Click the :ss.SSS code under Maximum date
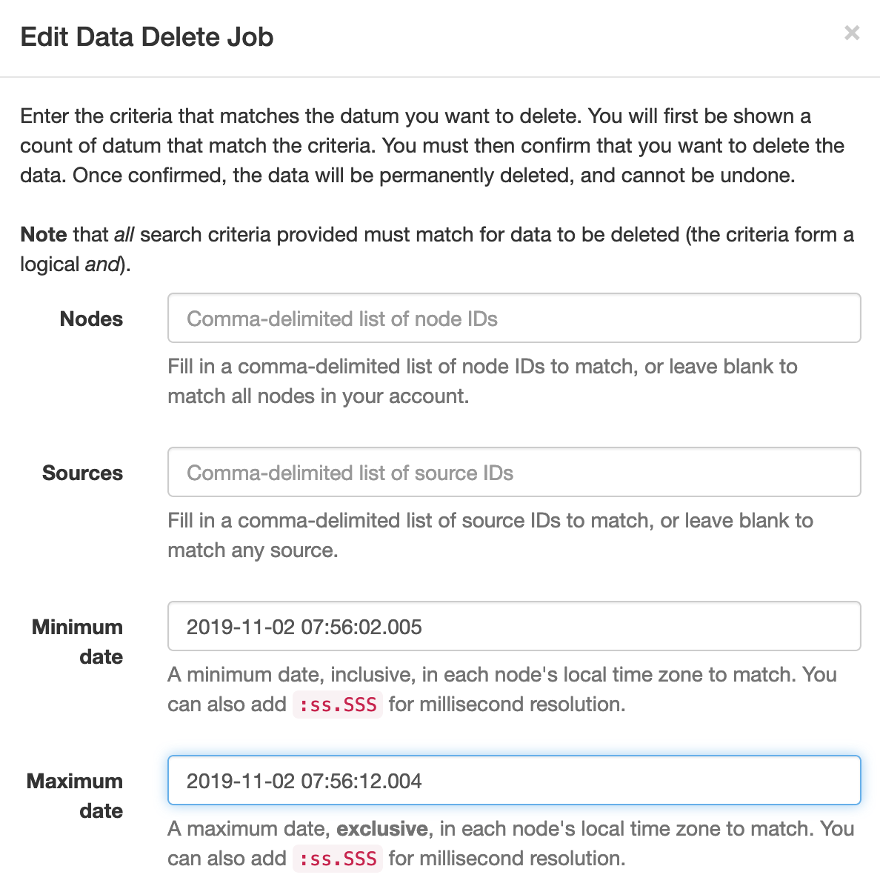This screenshot has height=889, width=880. (338, 859)
